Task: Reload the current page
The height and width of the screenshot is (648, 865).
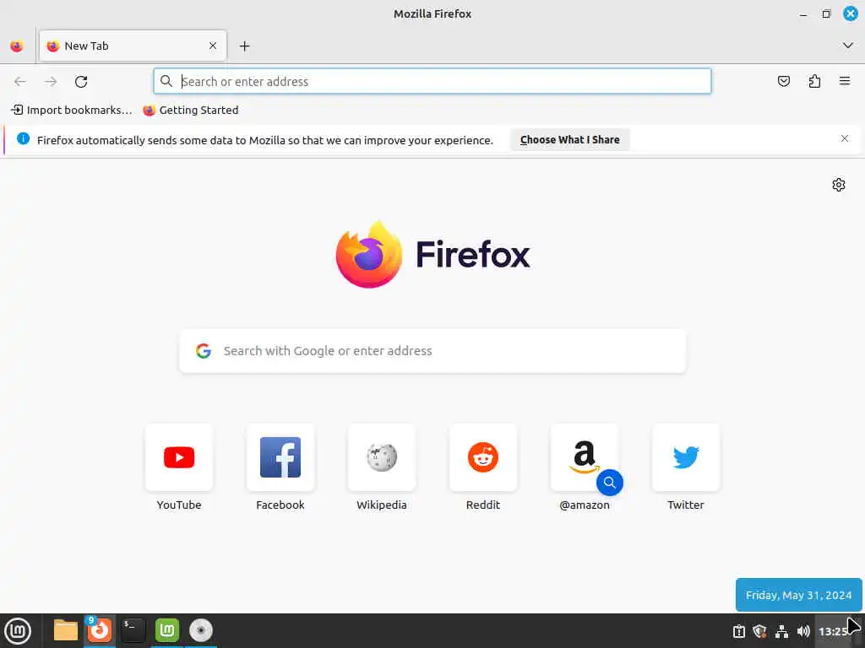Action: (x=81, y=82)
